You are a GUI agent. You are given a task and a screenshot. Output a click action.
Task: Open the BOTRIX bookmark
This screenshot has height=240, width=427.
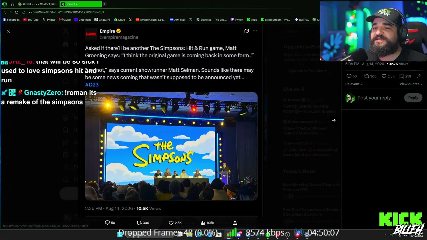(x=302, y=20)
